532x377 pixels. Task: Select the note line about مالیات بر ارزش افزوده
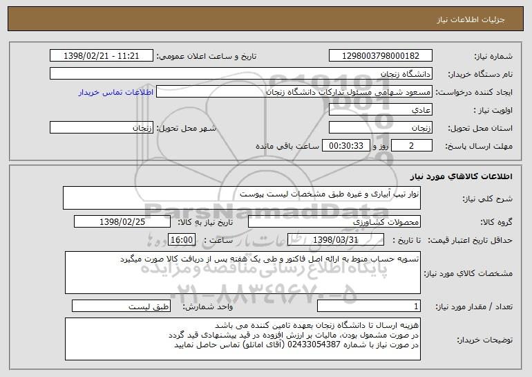pyautogui.click(x=294, y=335)
